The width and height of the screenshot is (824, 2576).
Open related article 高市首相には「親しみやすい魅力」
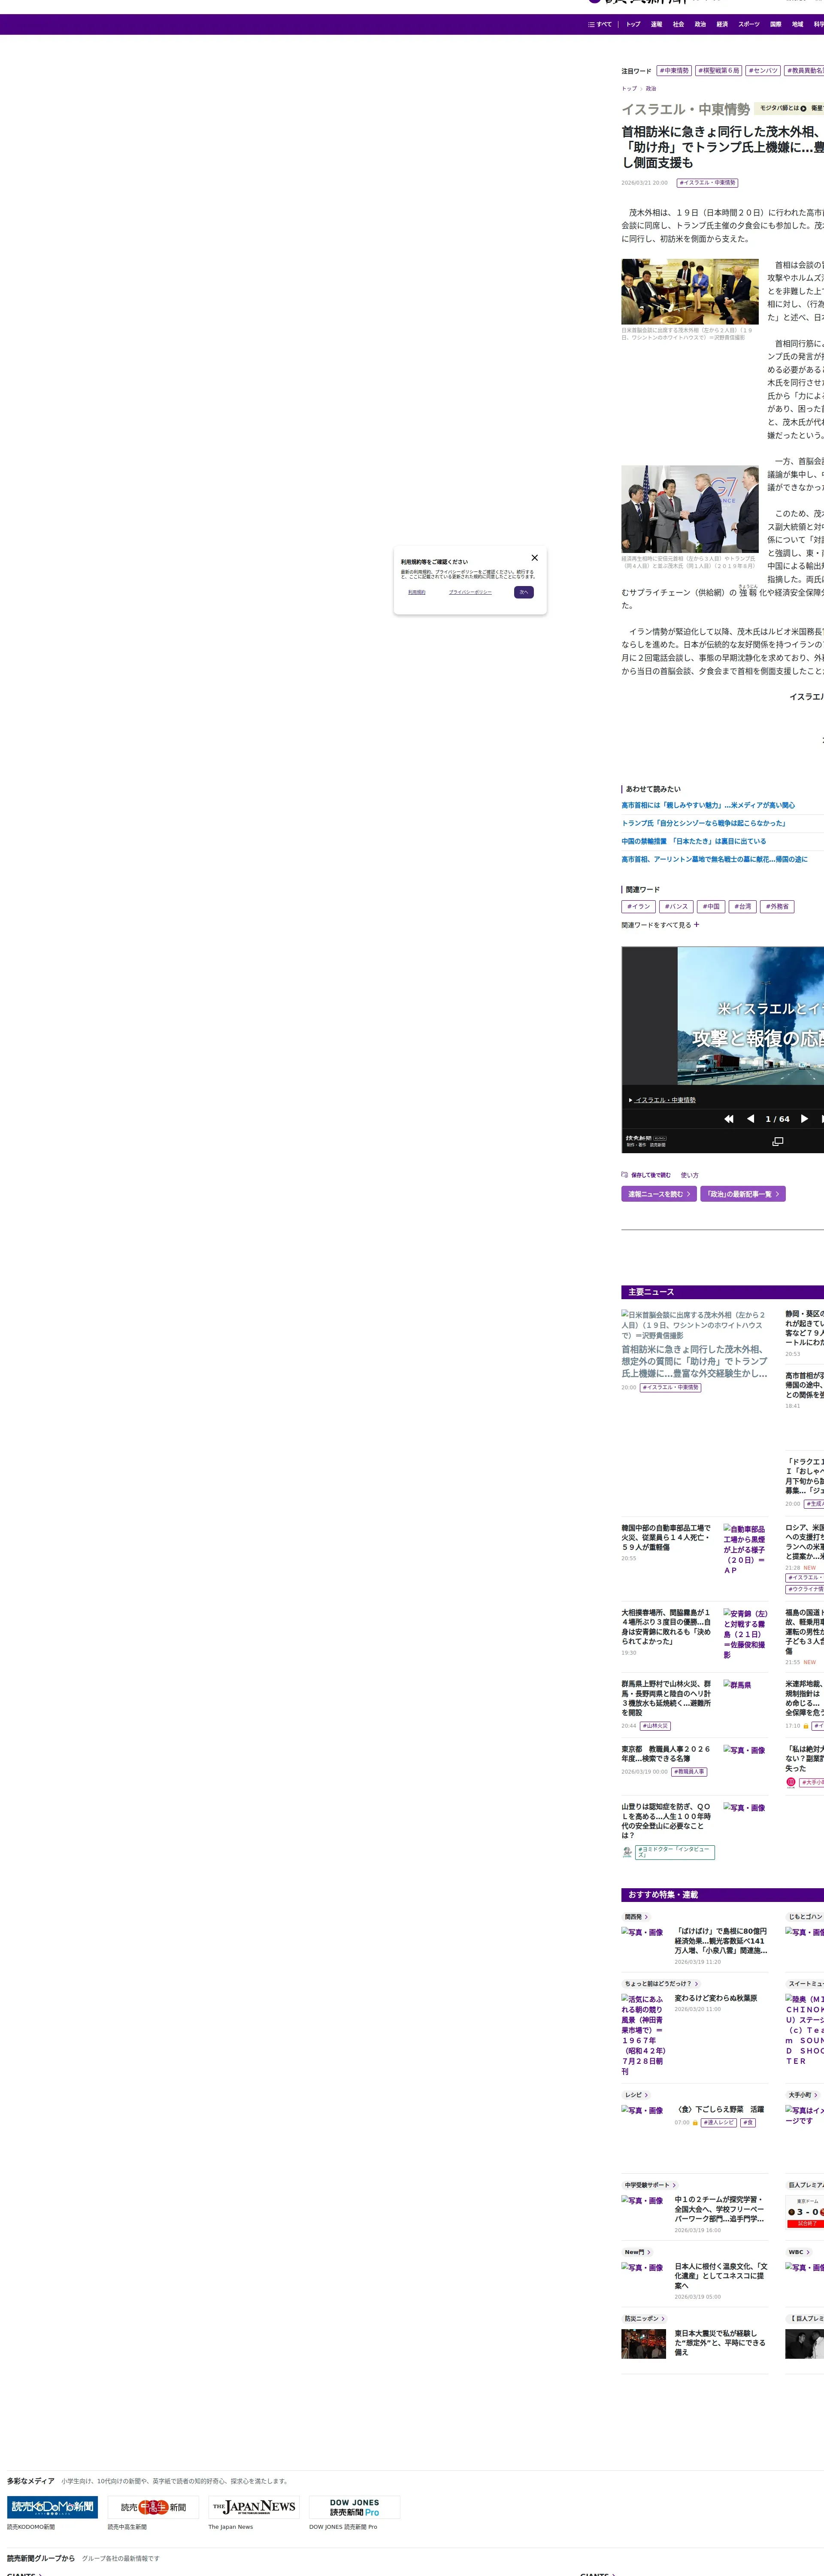[x=708, y=805]
